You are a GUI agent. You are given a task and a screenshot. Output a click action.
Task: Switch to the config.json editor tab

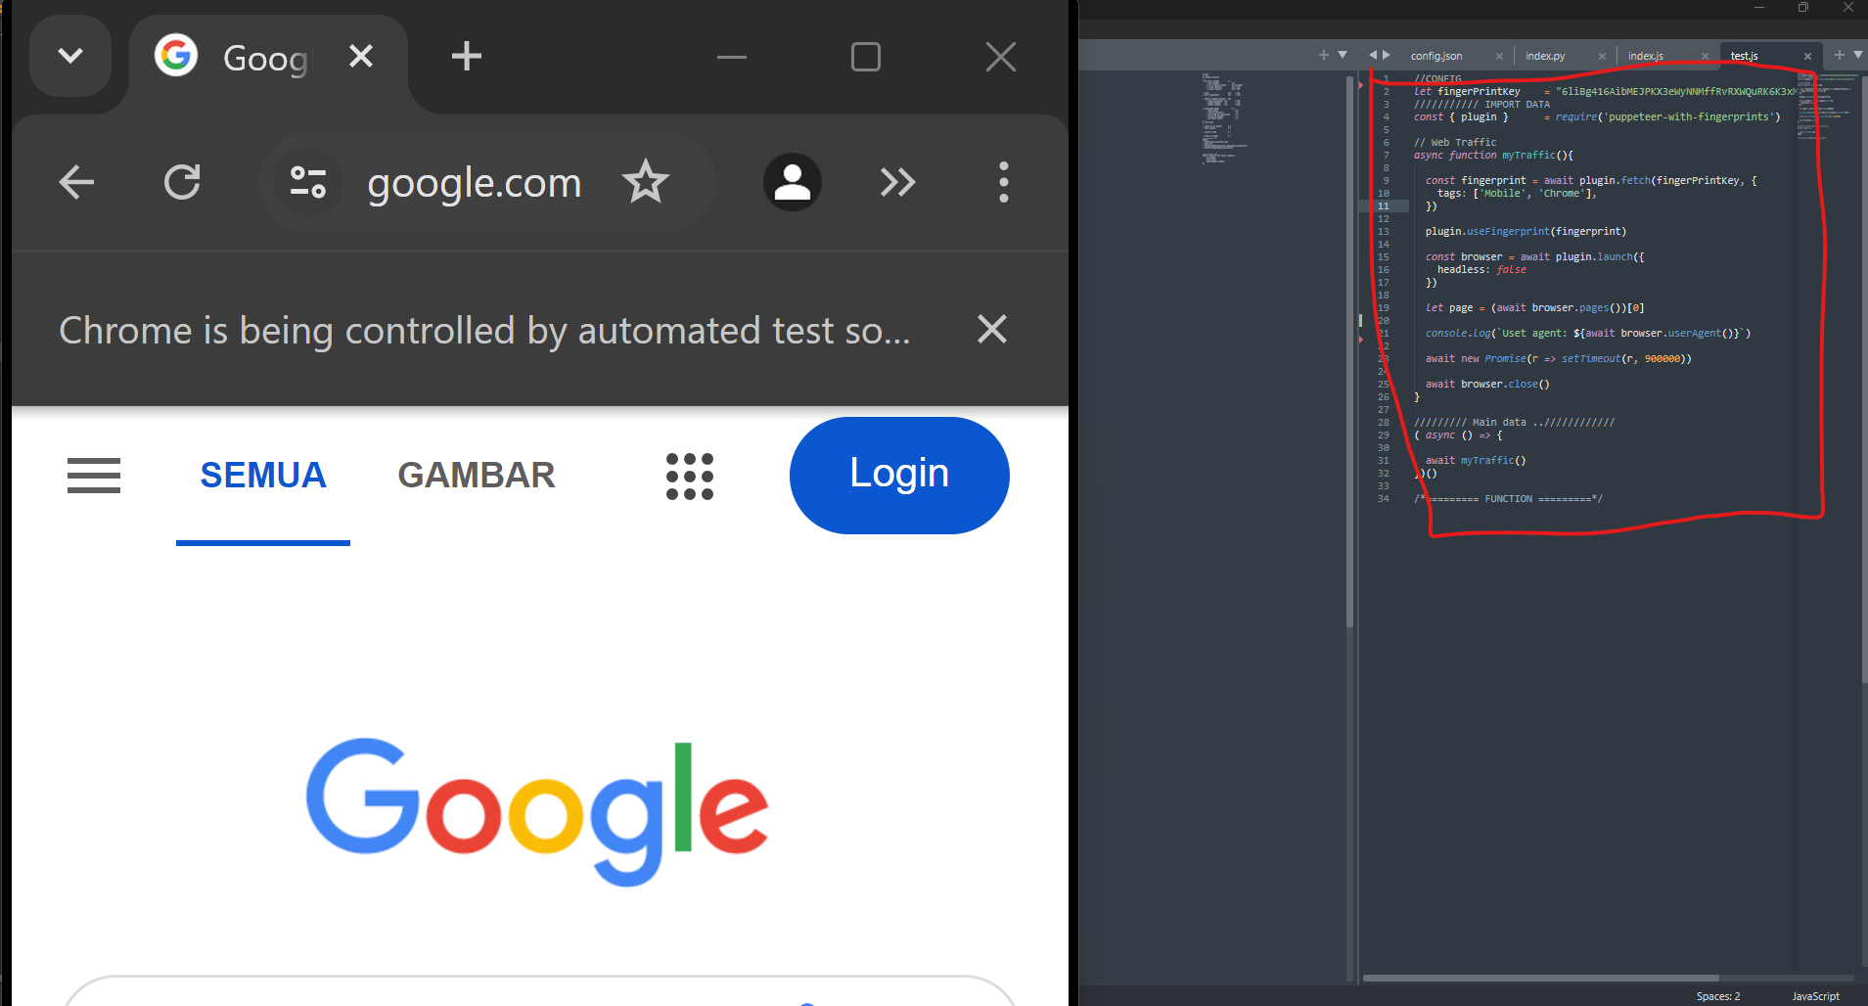[1436, 56]
